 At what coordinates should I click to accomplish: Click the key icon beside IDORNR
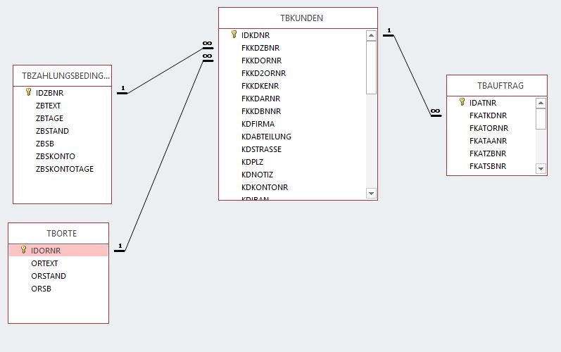(24, 250)
